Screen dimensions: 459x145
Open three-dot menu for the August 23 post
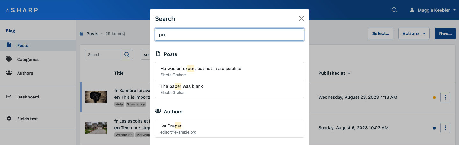coord(445,97)
